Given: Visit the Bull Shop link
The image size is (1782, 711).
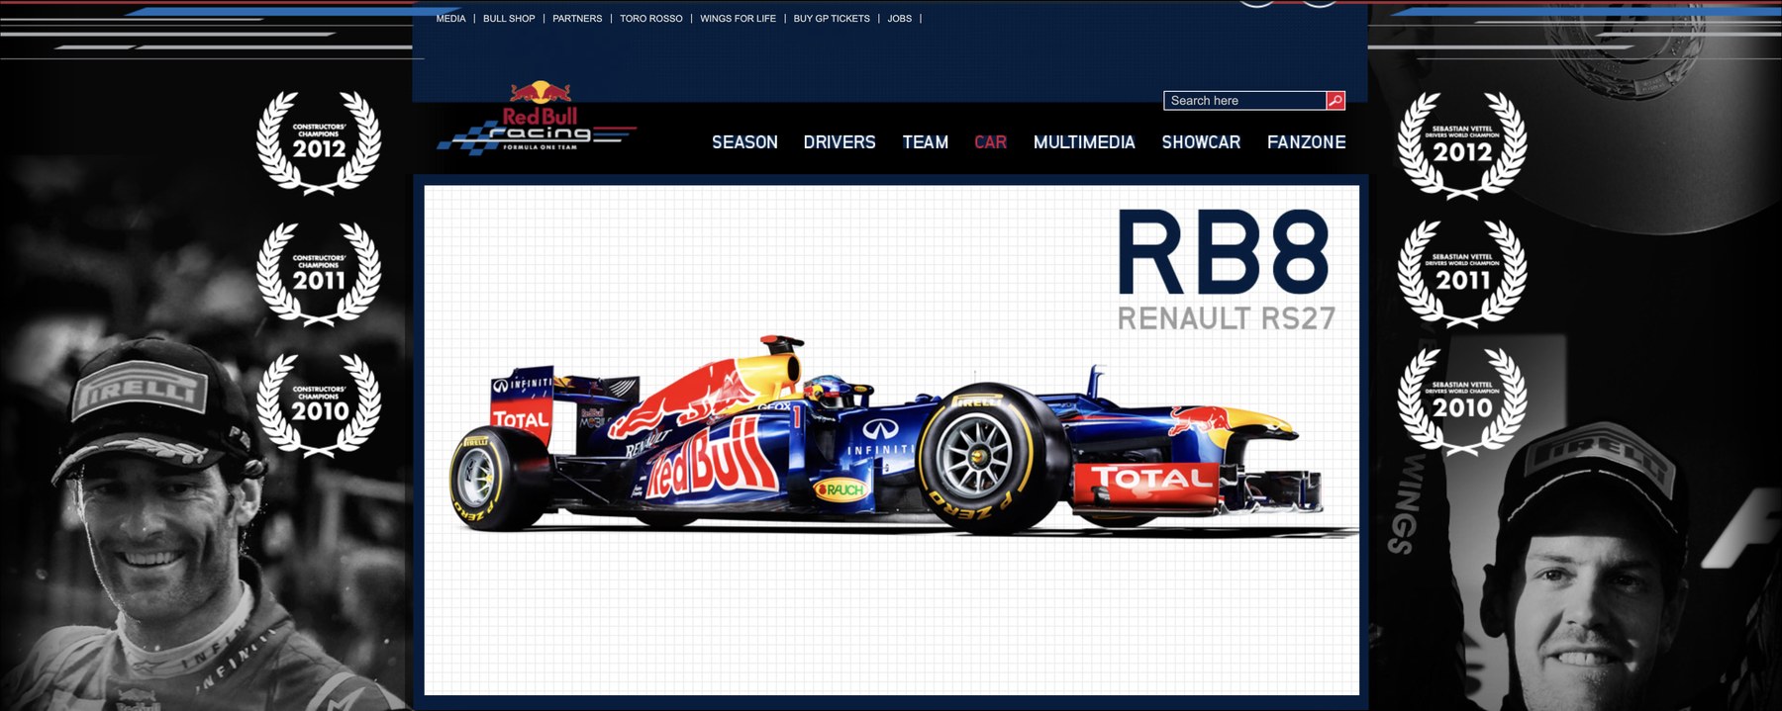Looking at the screenshot, I should [x=509, y=18].
